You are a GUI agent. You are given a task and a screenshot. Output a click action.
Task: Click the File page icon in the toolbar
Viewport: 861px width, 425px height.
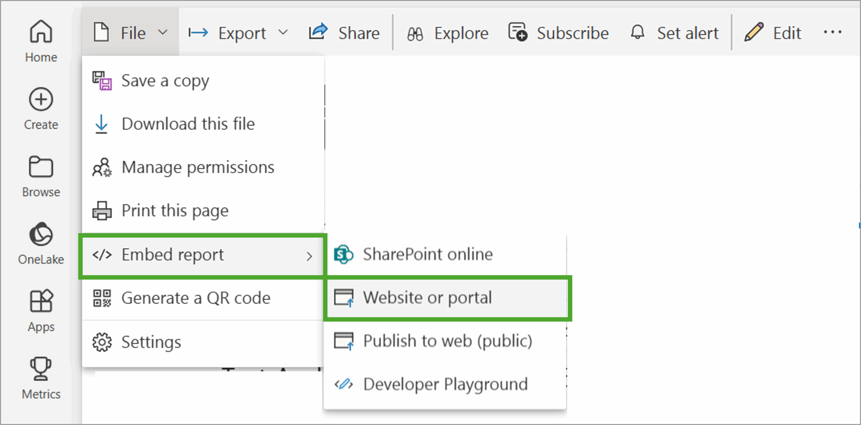tap(101, 32)
